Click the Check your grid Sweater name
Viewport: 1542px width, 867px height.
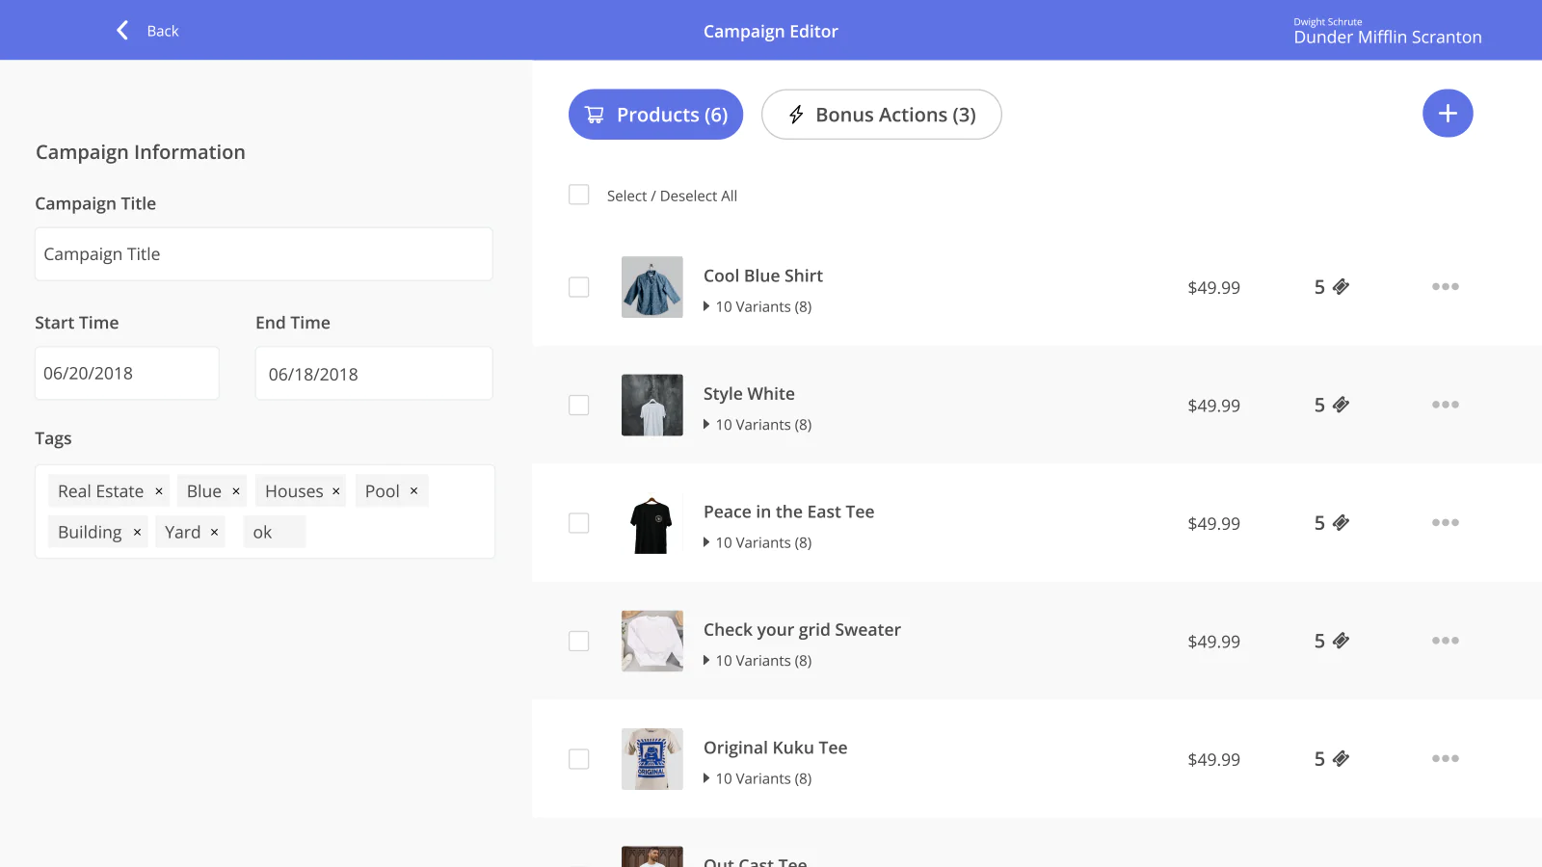click(x=802, y=630)
